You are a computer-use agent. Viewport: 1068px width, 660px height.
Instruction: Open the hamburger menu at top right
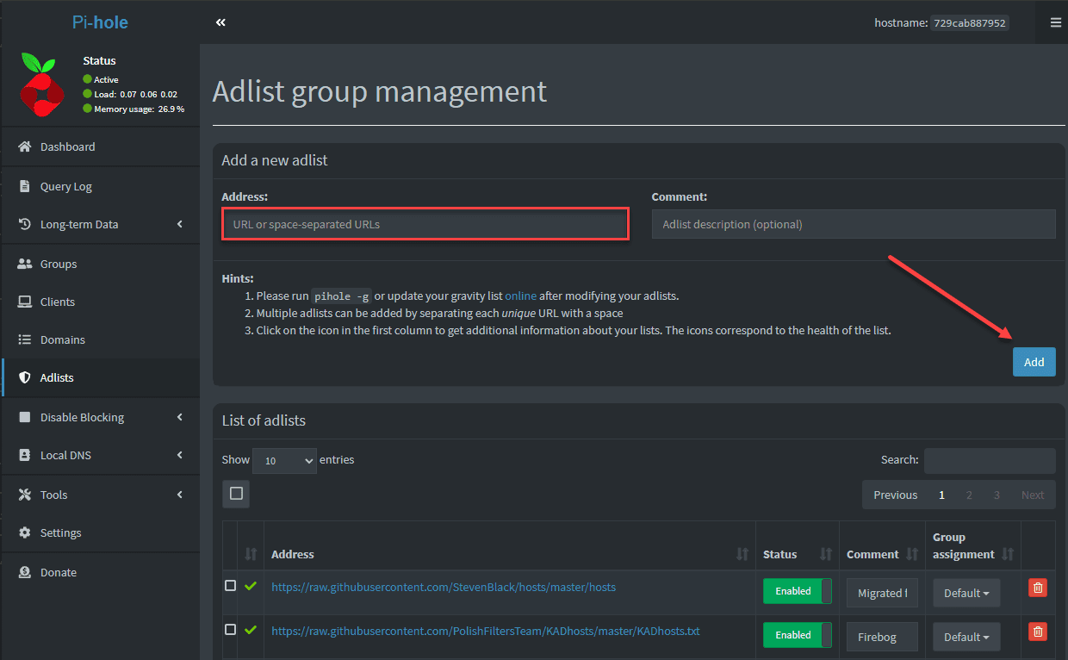[x=1055, y=23]
